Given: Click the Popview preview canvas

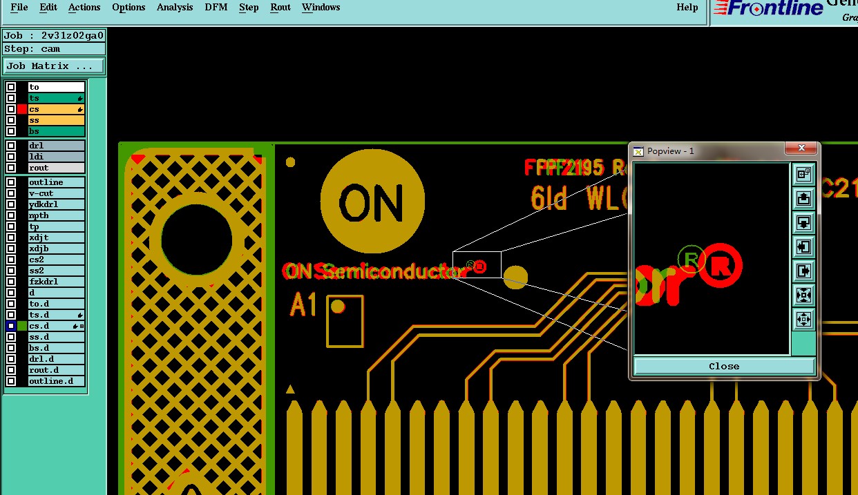Looking at the screenshot, I should point(712,259).
